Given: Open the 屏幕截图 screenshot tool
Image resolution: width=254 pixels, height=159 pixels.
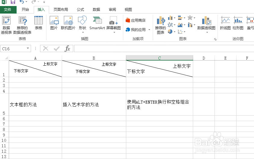Looking at the screenshot, I should pos(113,23).
